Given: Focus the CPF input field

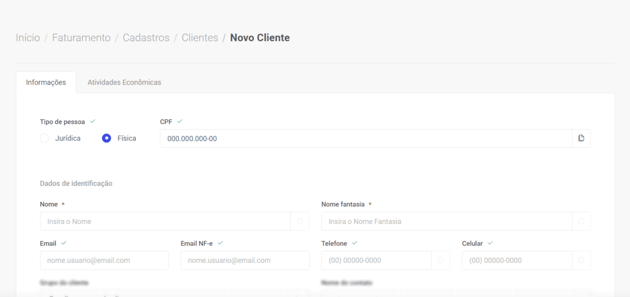Looking at the screenshot, I should [366, 139].
